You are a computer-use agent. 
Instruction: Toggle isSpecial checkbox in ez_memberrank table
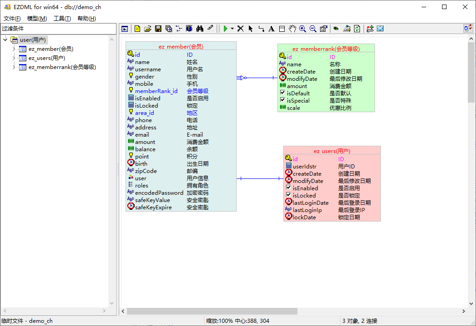pos(282,100)
